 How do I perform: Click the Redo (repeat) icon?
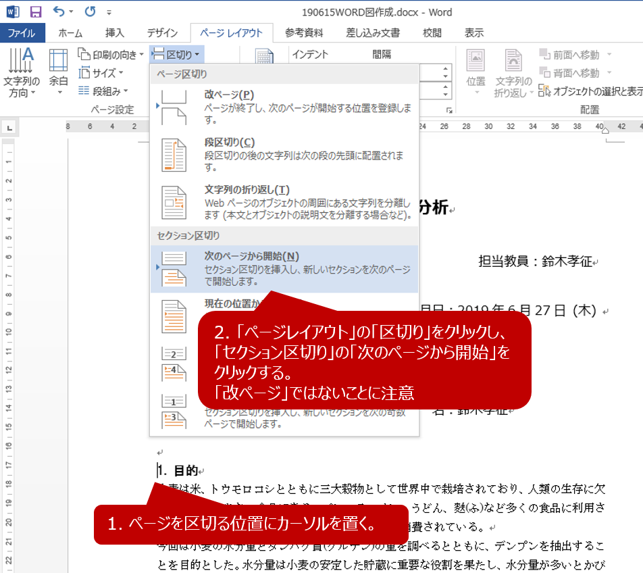[90, 11]
